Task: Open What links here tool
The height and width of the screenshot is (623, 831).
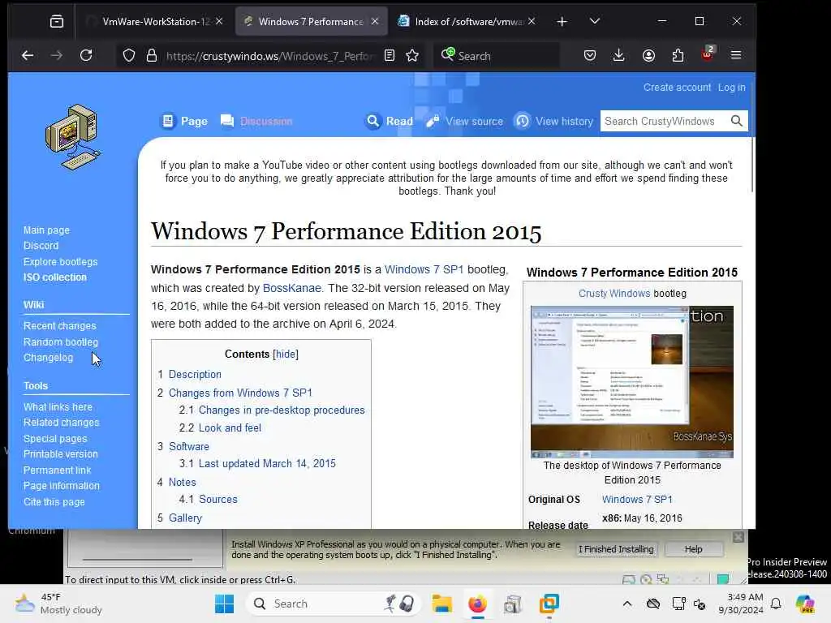Action: pos(58,407)
